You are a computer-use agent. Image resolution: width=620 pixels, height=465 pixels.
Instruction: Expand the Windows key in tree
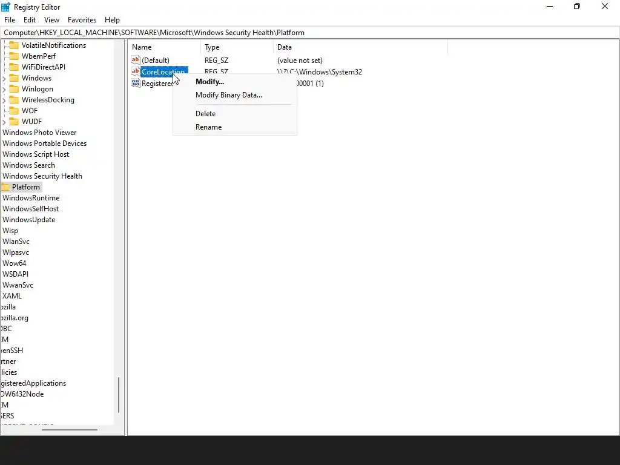(x=4, y=78)
